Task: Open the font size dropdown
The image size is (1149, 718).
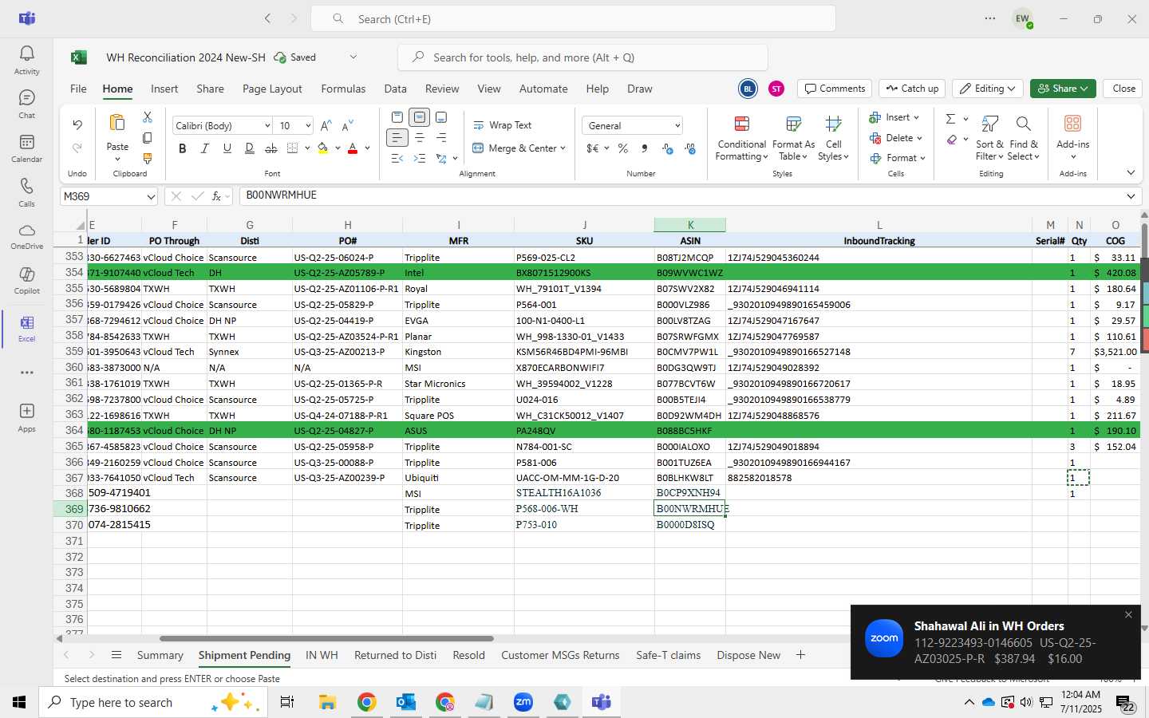Action: (307, 126)
